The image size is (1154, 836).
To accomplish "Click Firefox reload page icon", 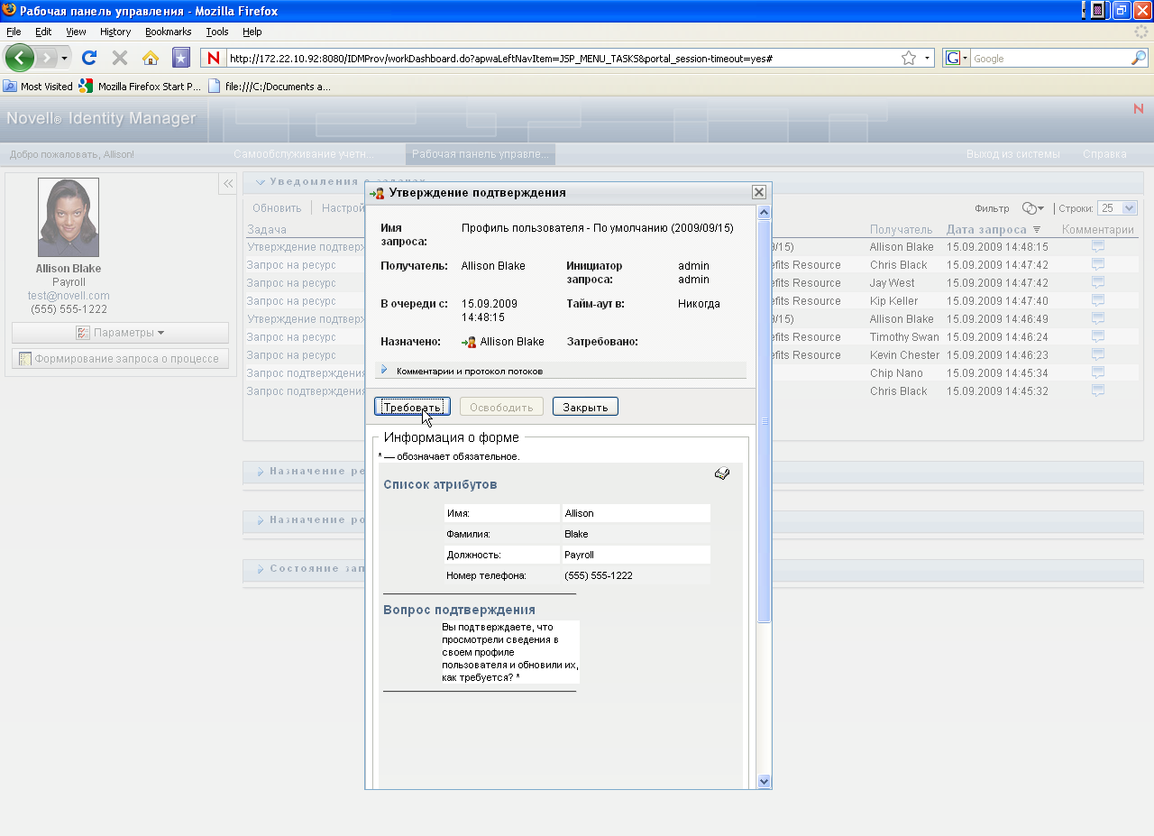I will point(88,59).
